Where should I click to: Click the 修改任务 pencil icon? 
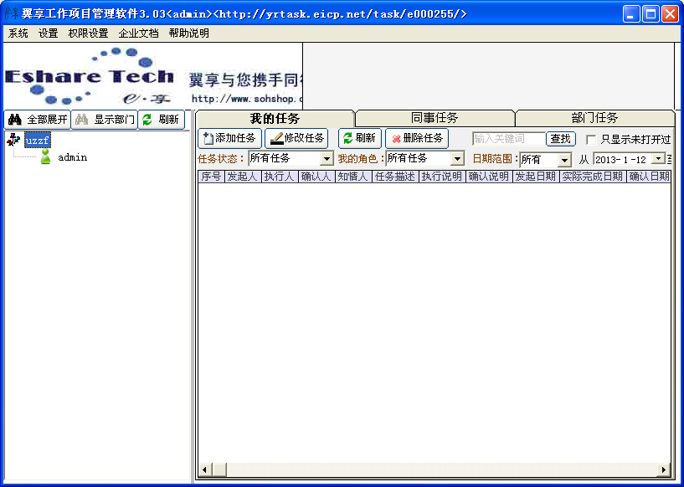276,139
